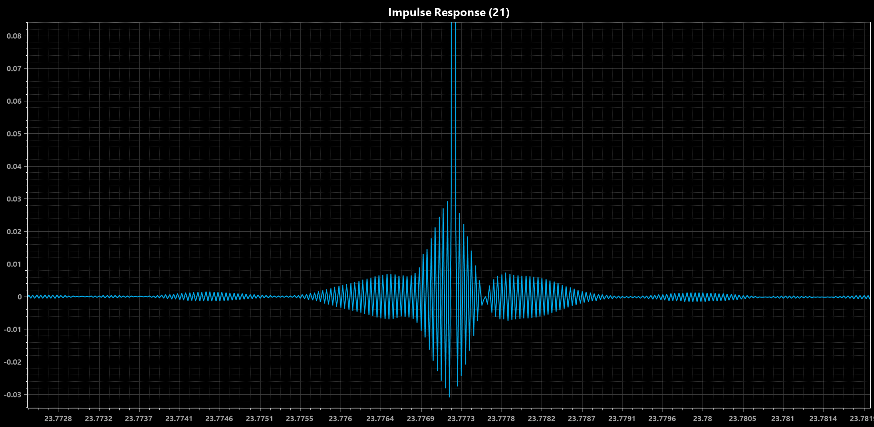Click the 23.7787 x-axis label
The height and width of the screenshot is (427, 874).
point(582,418)
